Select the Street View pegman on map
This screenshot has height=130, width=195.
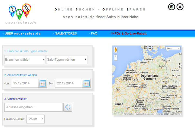(x=116, y=50)
